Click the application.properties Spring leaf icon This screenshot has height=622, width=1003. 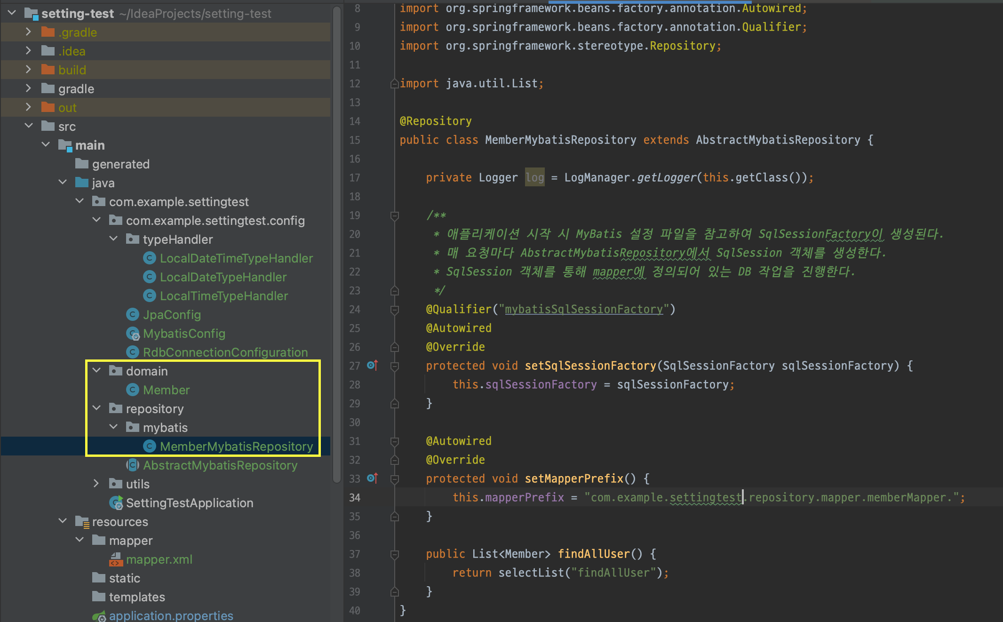click(99, 616)
